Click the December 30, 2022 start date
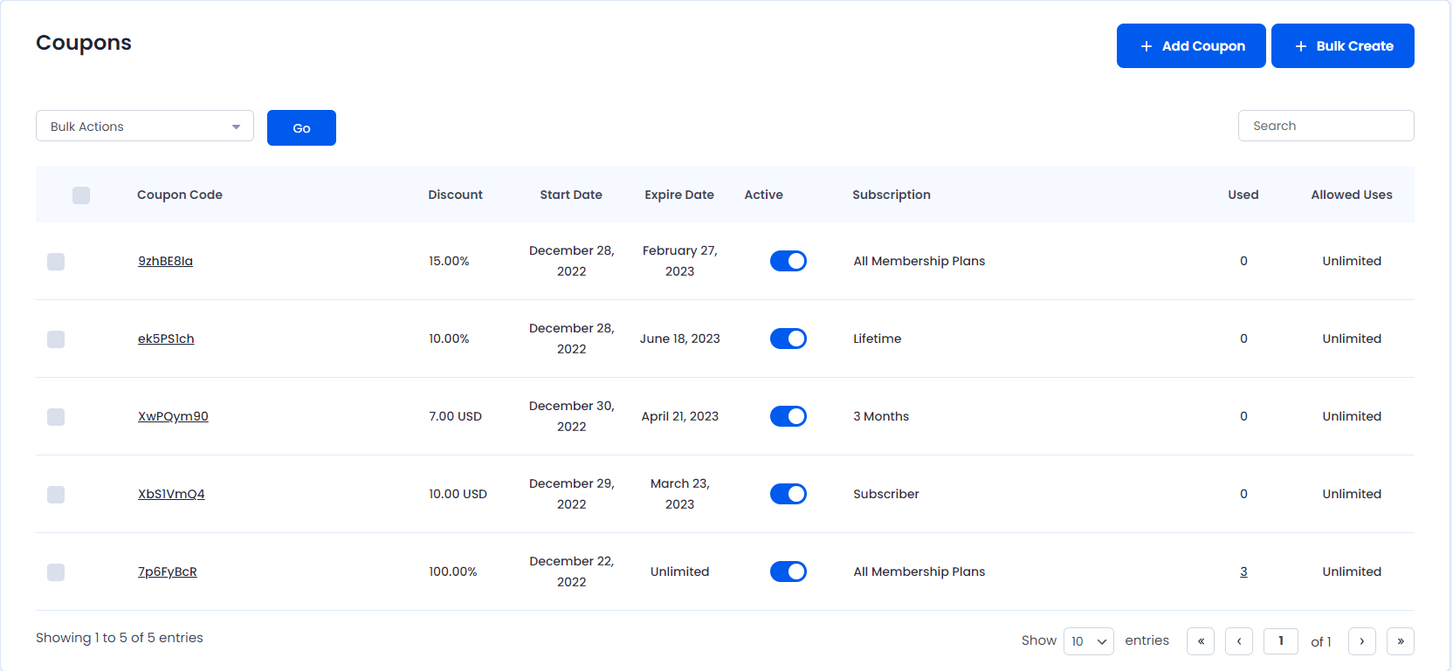 (x=572, y=416)
